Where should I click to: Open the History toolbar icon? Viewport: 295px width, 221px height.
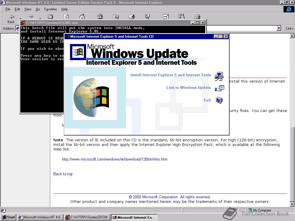(x=132, y=17)
